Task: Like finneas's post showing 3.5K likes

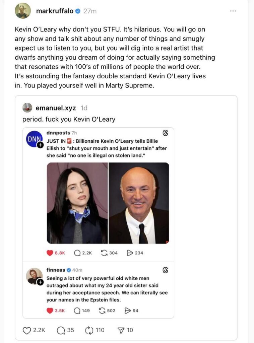Action: click(x=51, y=310)
